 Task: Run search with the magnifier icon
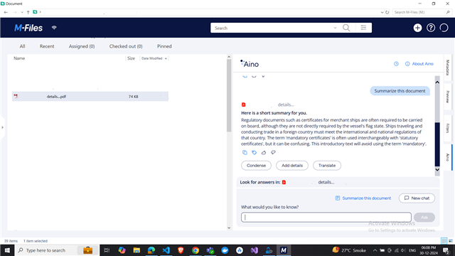[x=346, y=28]
